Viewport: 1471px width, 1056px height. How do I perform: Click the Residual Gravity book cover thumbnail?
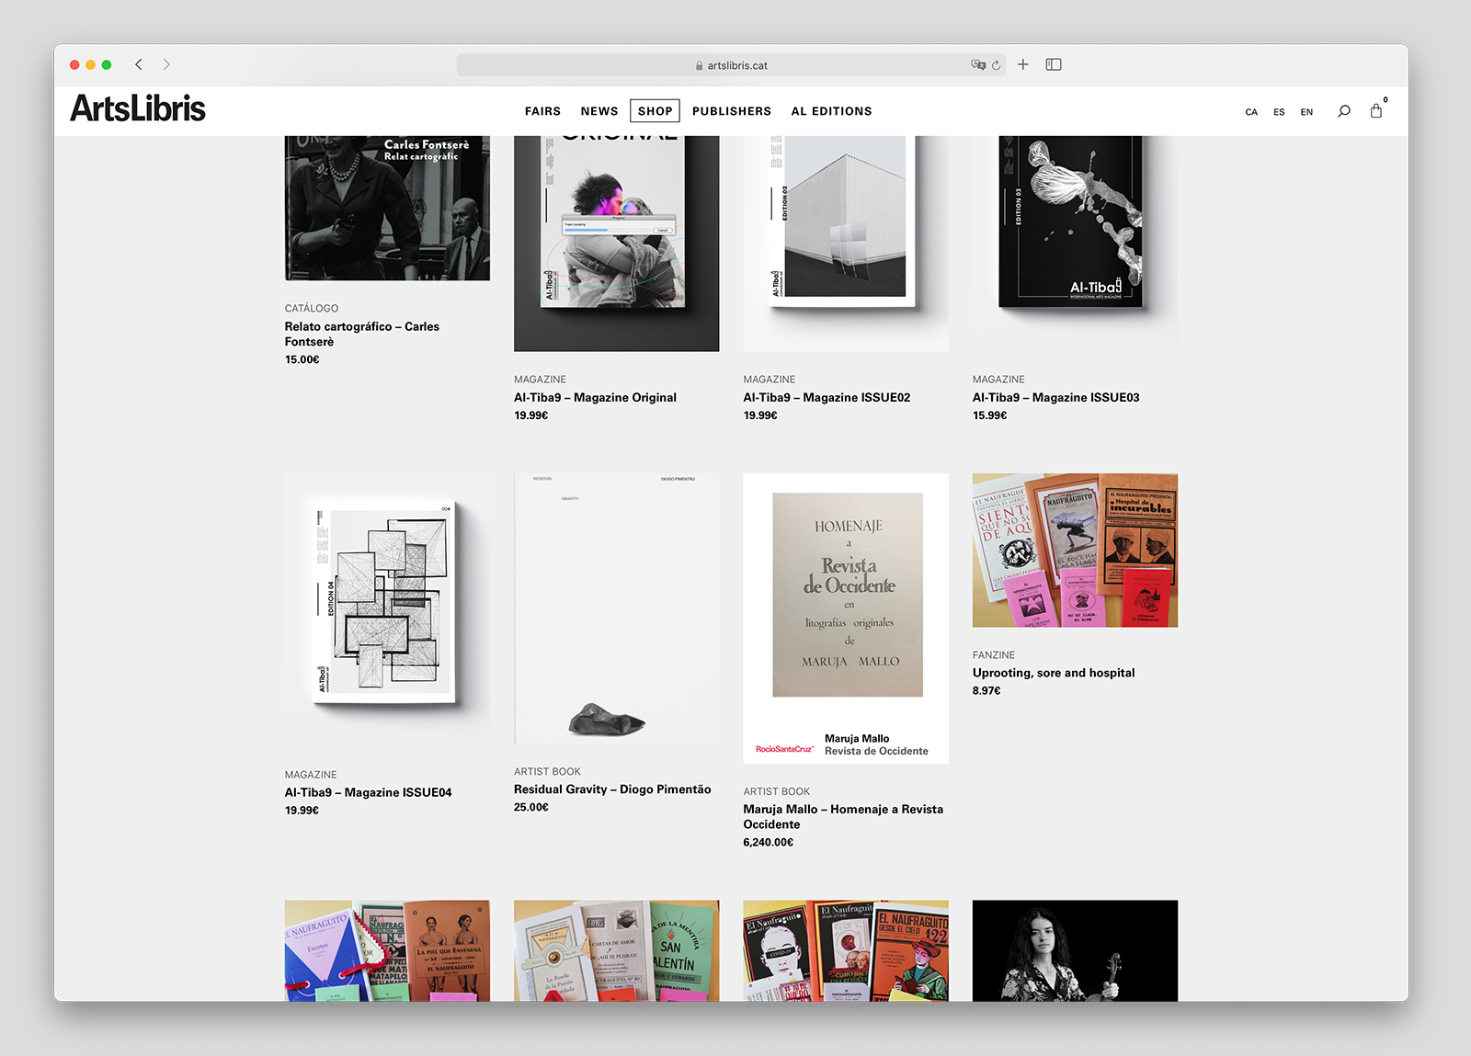click(616, 608)
